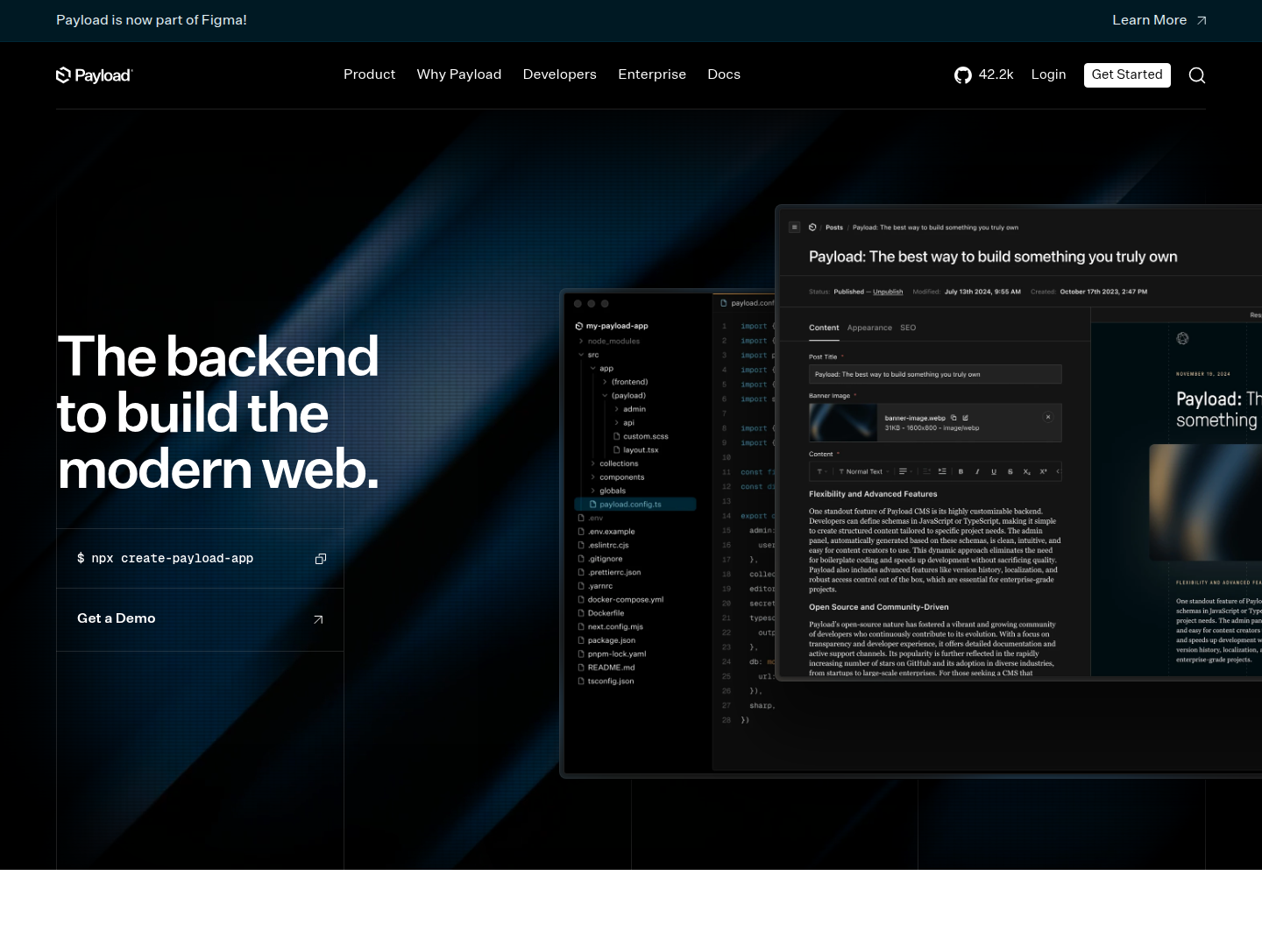This screenshot has width=1262, height=946.
Task: Select payload.config.ts in file tree
Action: [x=635, y=505]
